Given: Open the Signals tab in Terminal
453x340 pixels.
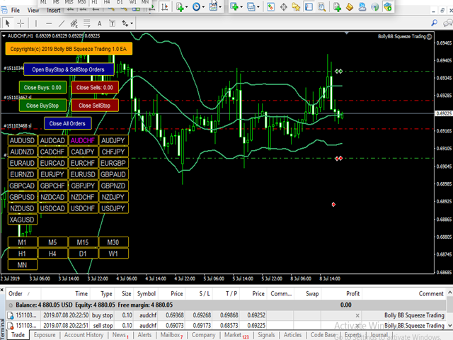Looking at the screenshot, I should coord(266,335).
